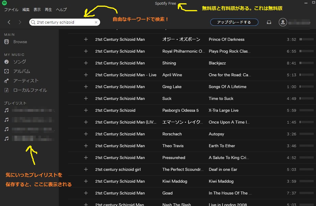The width and height of the screenshot is (316, 206).
Task: Select the first playlist music note icon
Action: pos(7,110)
